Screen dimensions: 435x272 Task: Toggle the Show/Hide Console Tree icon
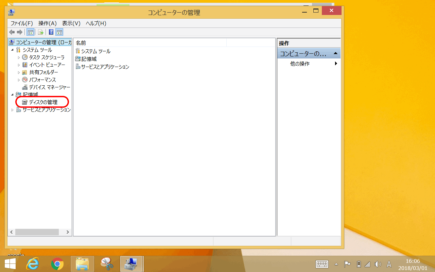[30, 32]
